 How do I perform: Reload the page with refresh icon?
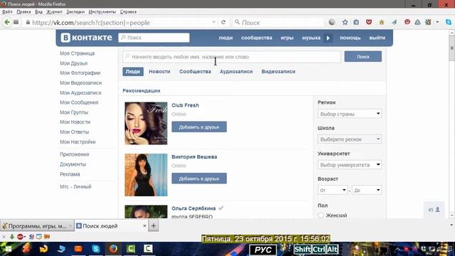pyautogui.click(x=223, y=22)
